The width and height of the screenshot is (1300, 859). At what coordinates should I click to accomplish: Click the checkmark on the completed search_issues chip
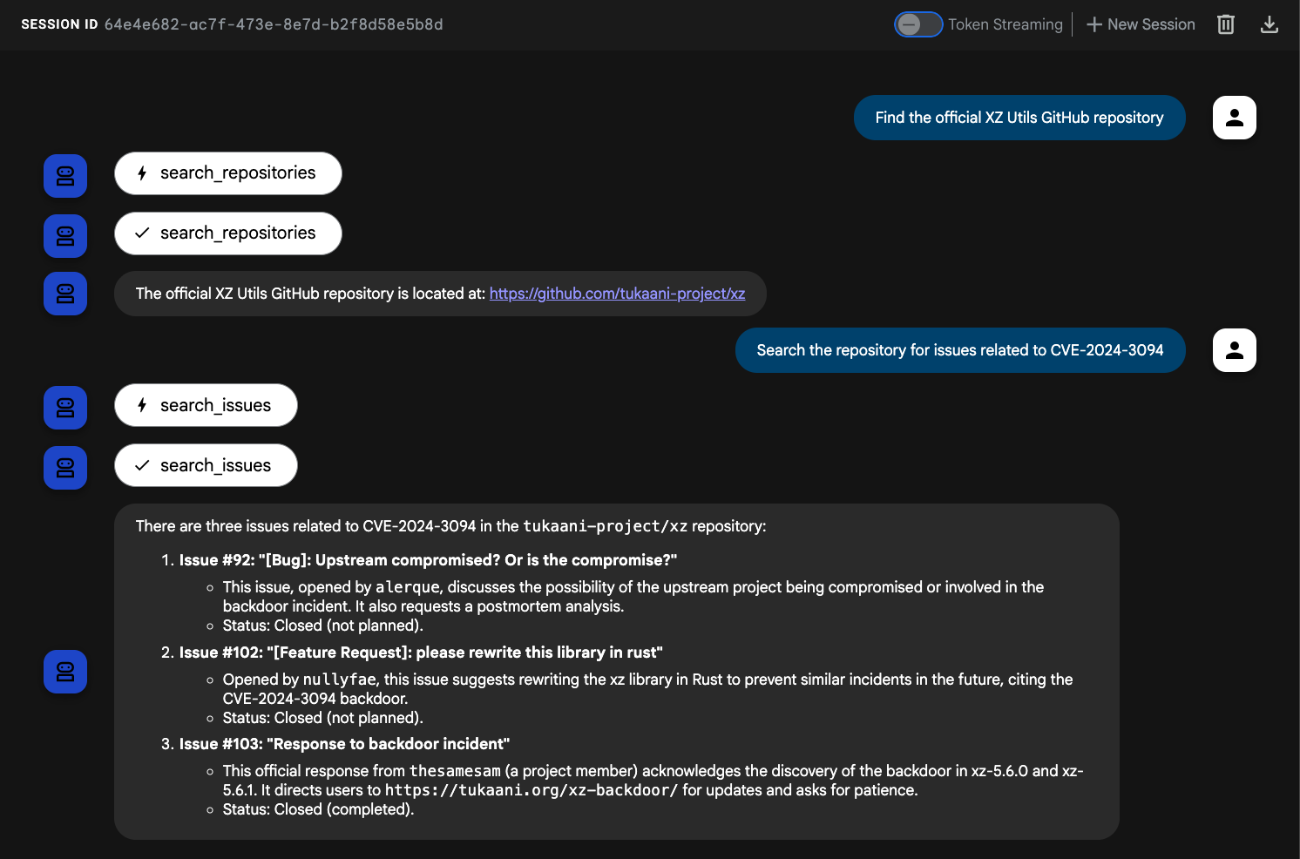pos(142,465)
